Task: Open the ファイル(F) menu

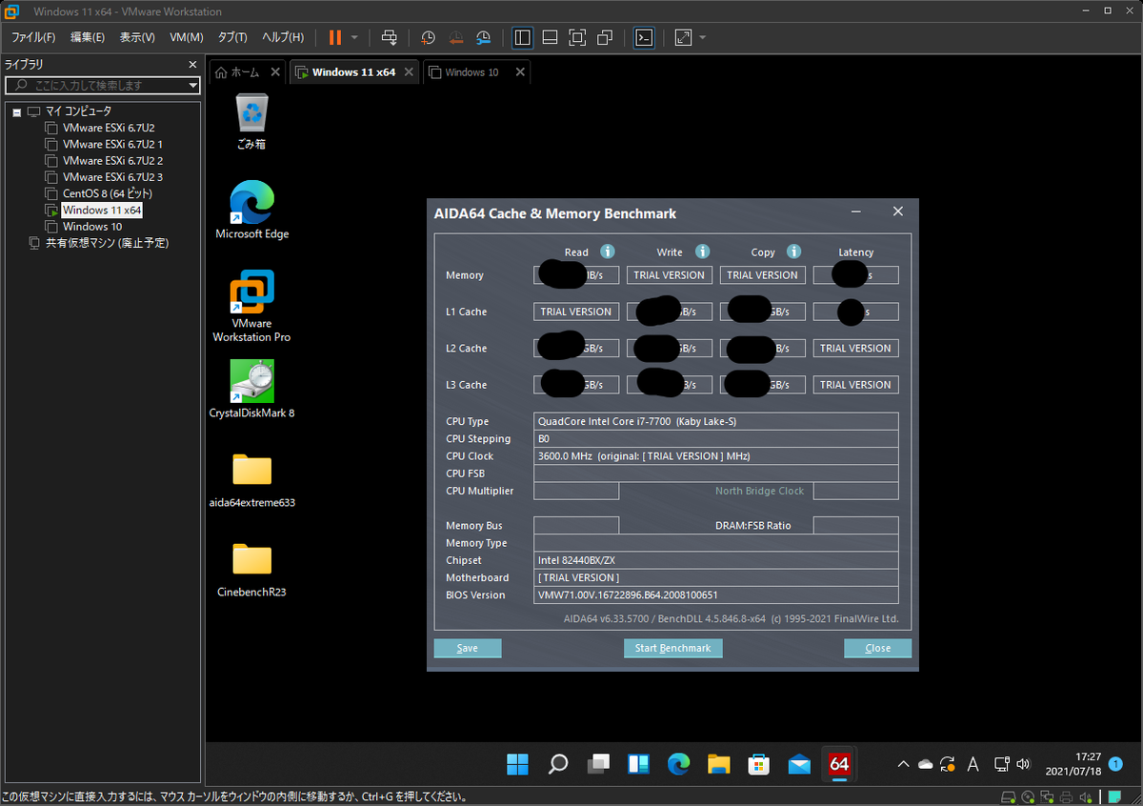Action: (33, 37)
